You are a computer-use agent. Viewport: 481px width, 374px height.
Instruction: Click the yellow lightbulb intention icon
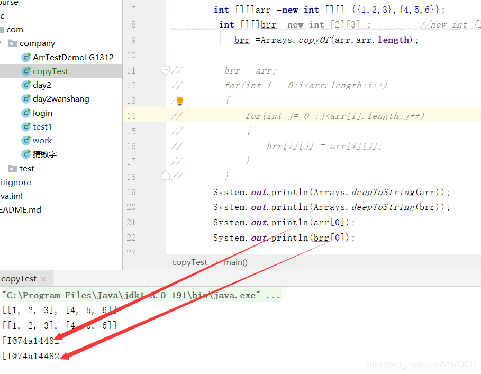tap(180, 101)
